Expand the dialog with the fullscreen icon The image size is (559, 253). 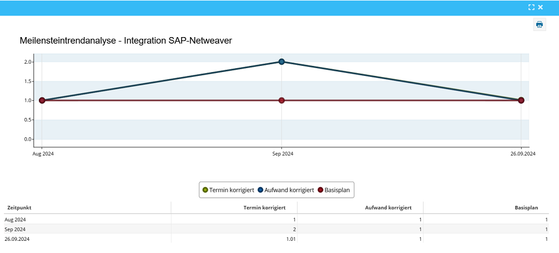click(531, 7)
